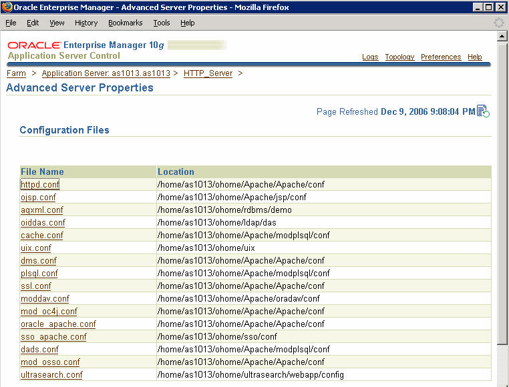Open the httpd.conf file
The image size is (509, 387).
[40, 185]
